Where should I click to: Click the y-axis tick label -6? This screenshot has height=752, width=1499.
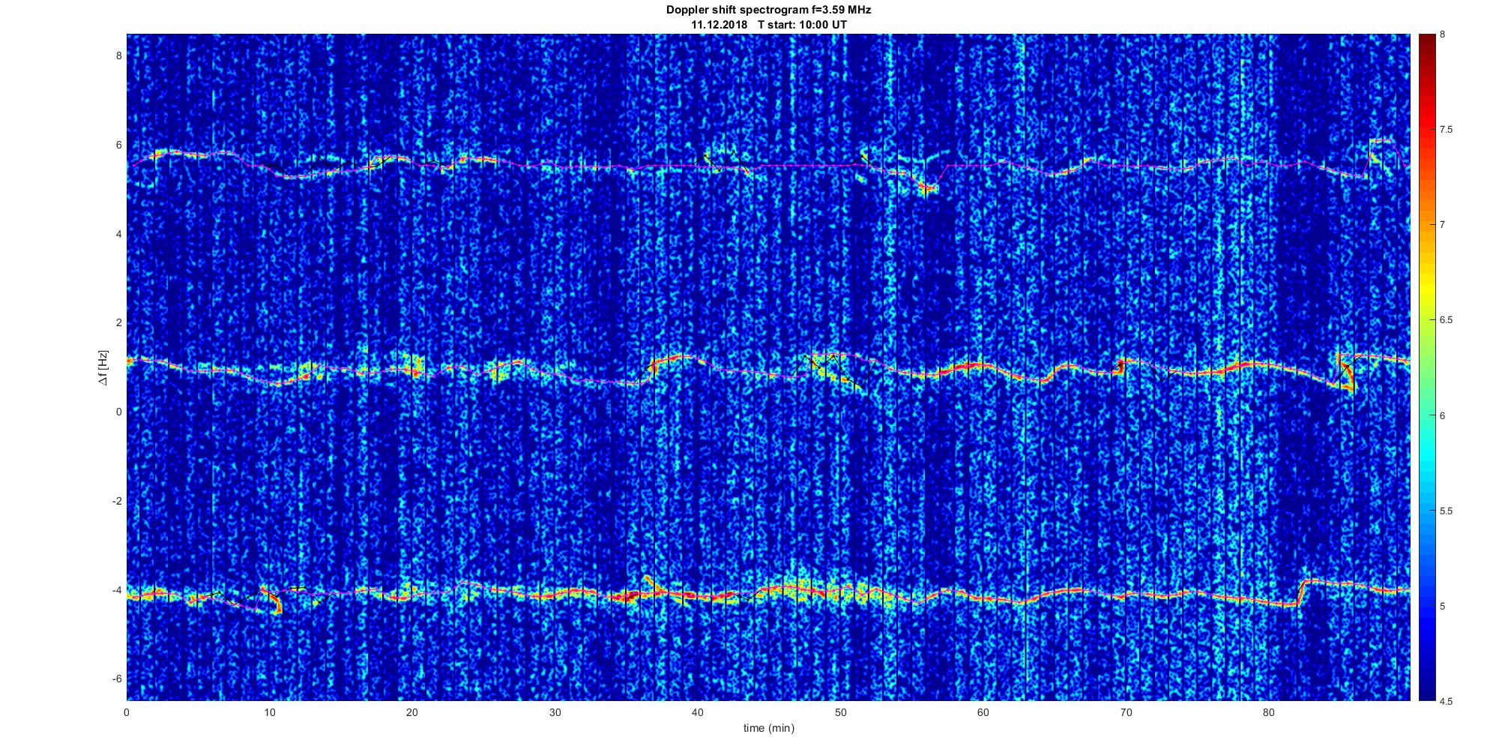coord(115,679)
